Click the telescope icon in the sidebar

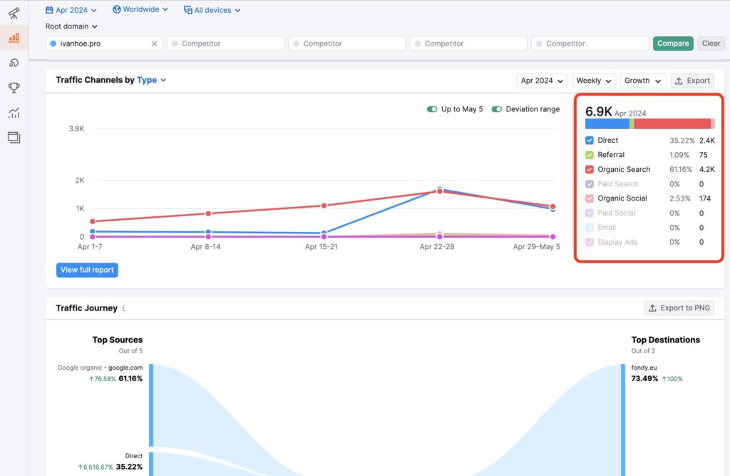[14, 12]
